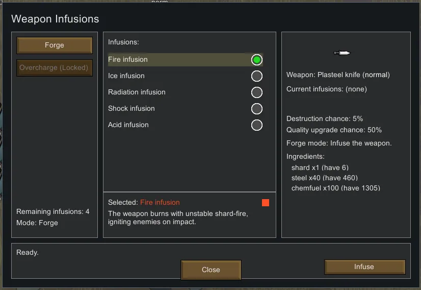This screenshot has width=421, height=290.
Task: Click the Forge mode button
Action: click(x=55, y=45)
